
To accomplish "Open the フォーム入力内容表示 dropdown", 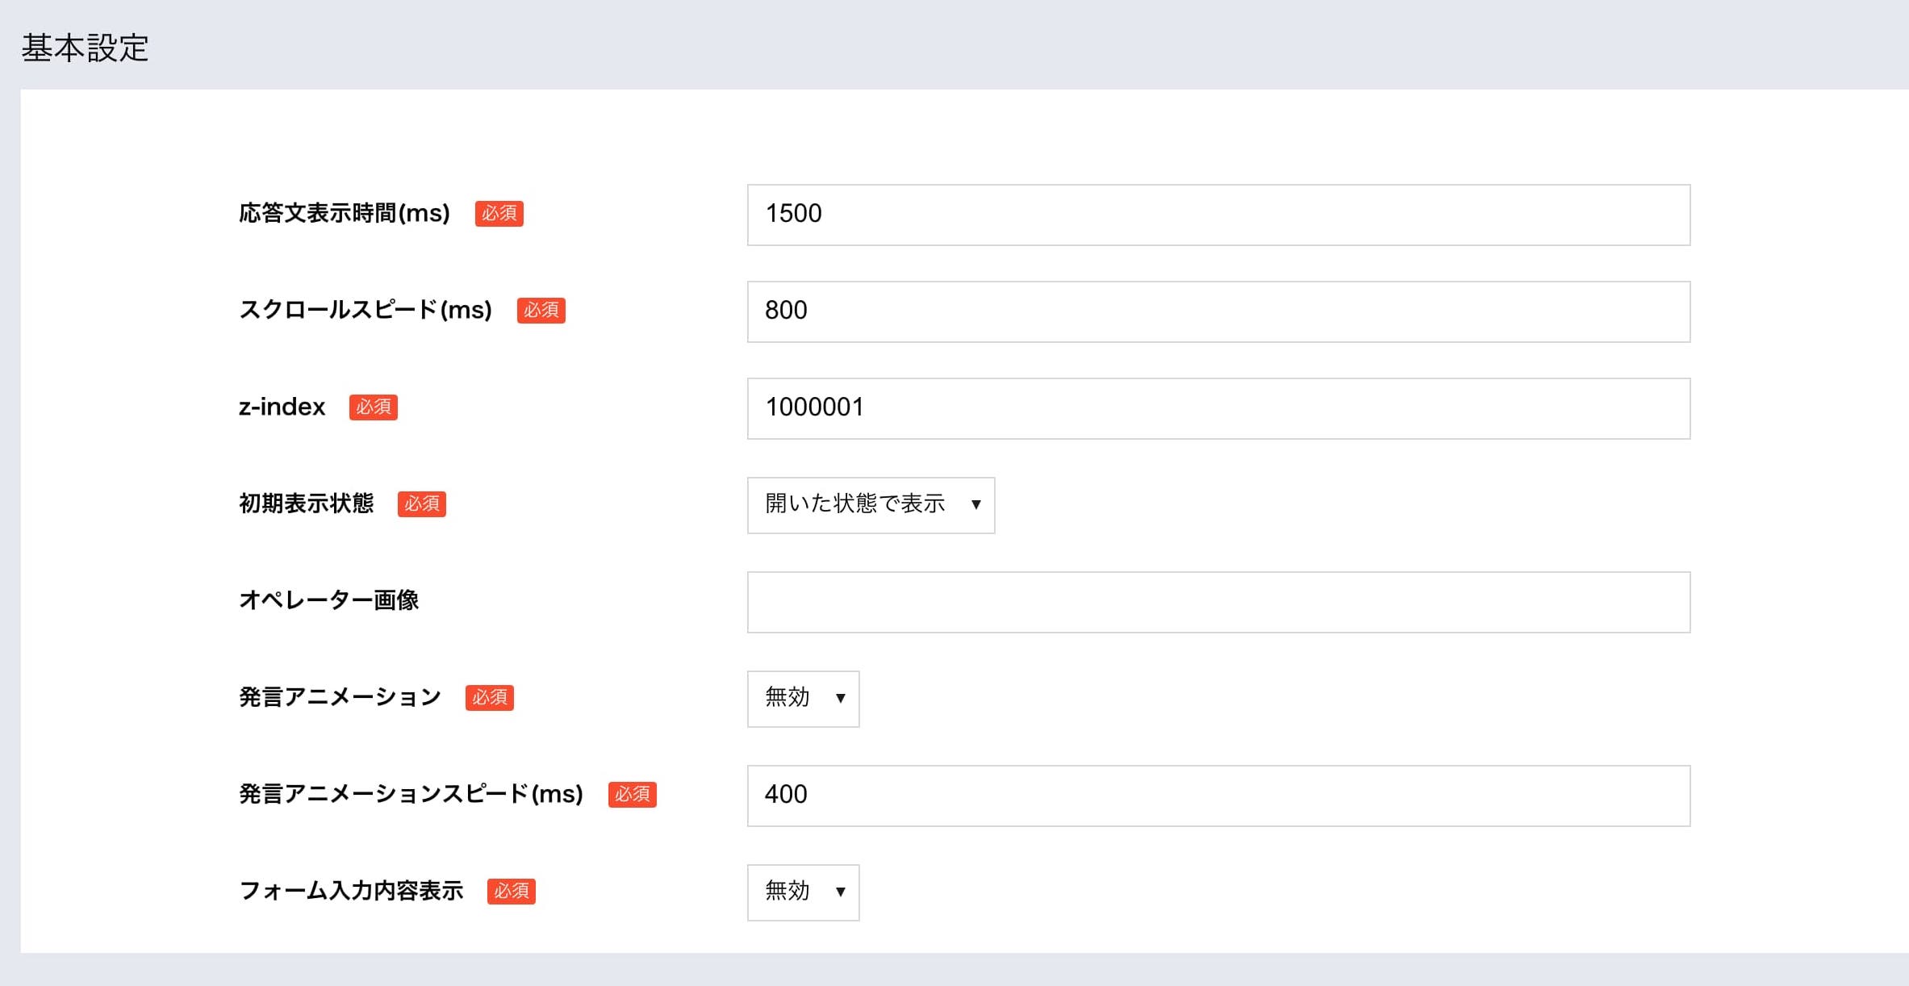I will pos(803,892).
